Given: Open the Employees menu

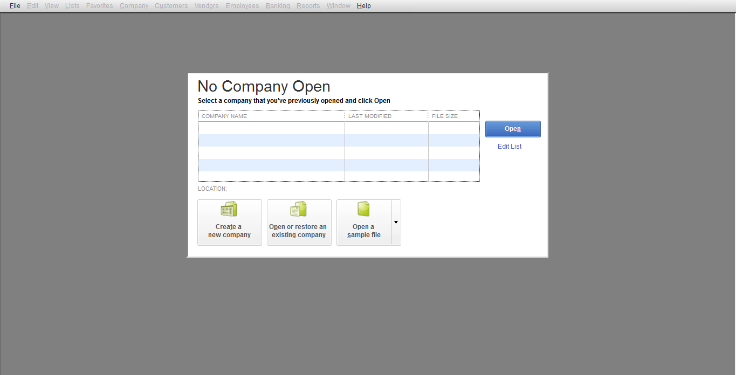Looking at the screenshot, I should (x=242, y=5).
